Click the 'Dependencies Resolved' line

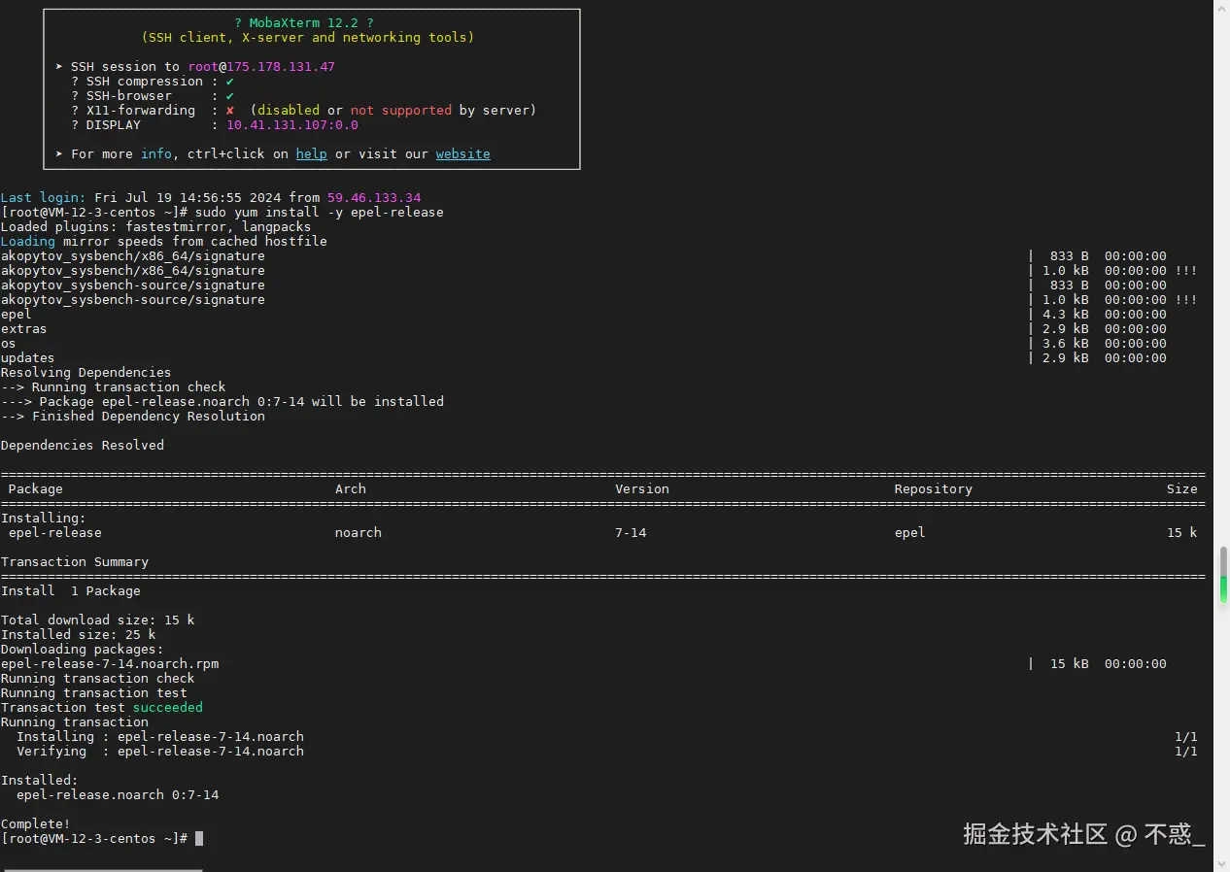[83, 445]
